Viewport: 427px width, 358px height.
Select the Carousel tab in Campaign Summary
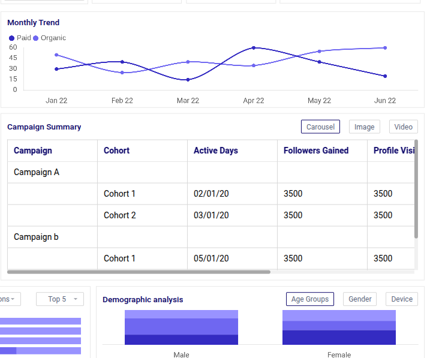click(320, 127)
